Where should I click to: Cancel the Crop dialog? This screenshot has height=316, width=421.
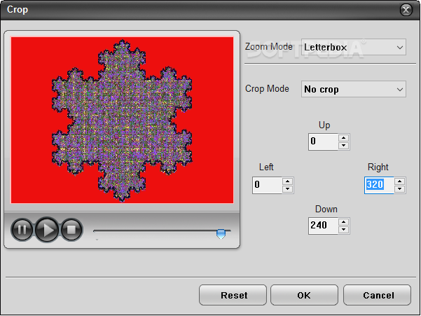(378, 295)
